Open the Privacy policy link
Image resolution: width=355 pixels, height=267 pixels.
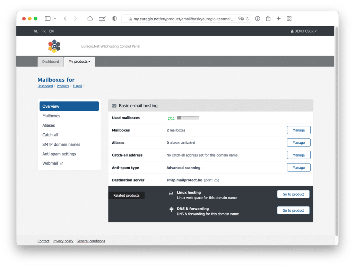pos(63,241)
